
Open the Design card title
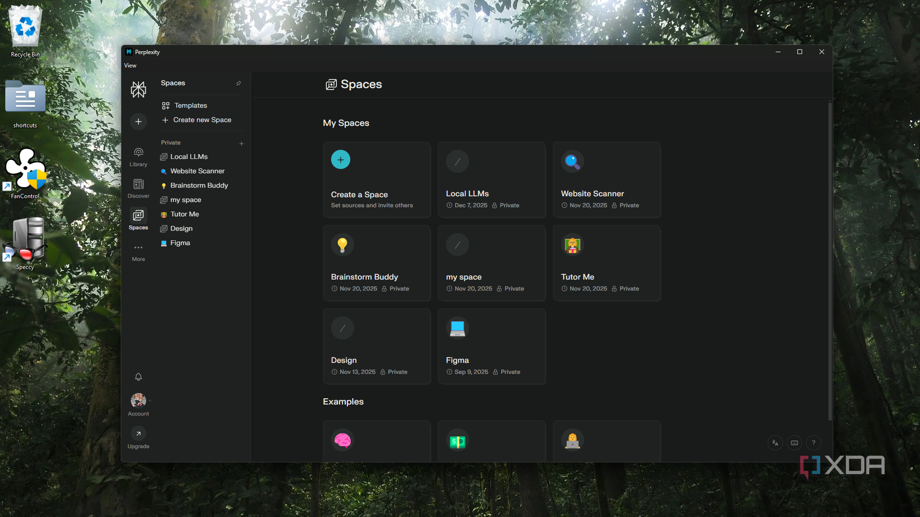pyautogui.click(x=343, y=360)
